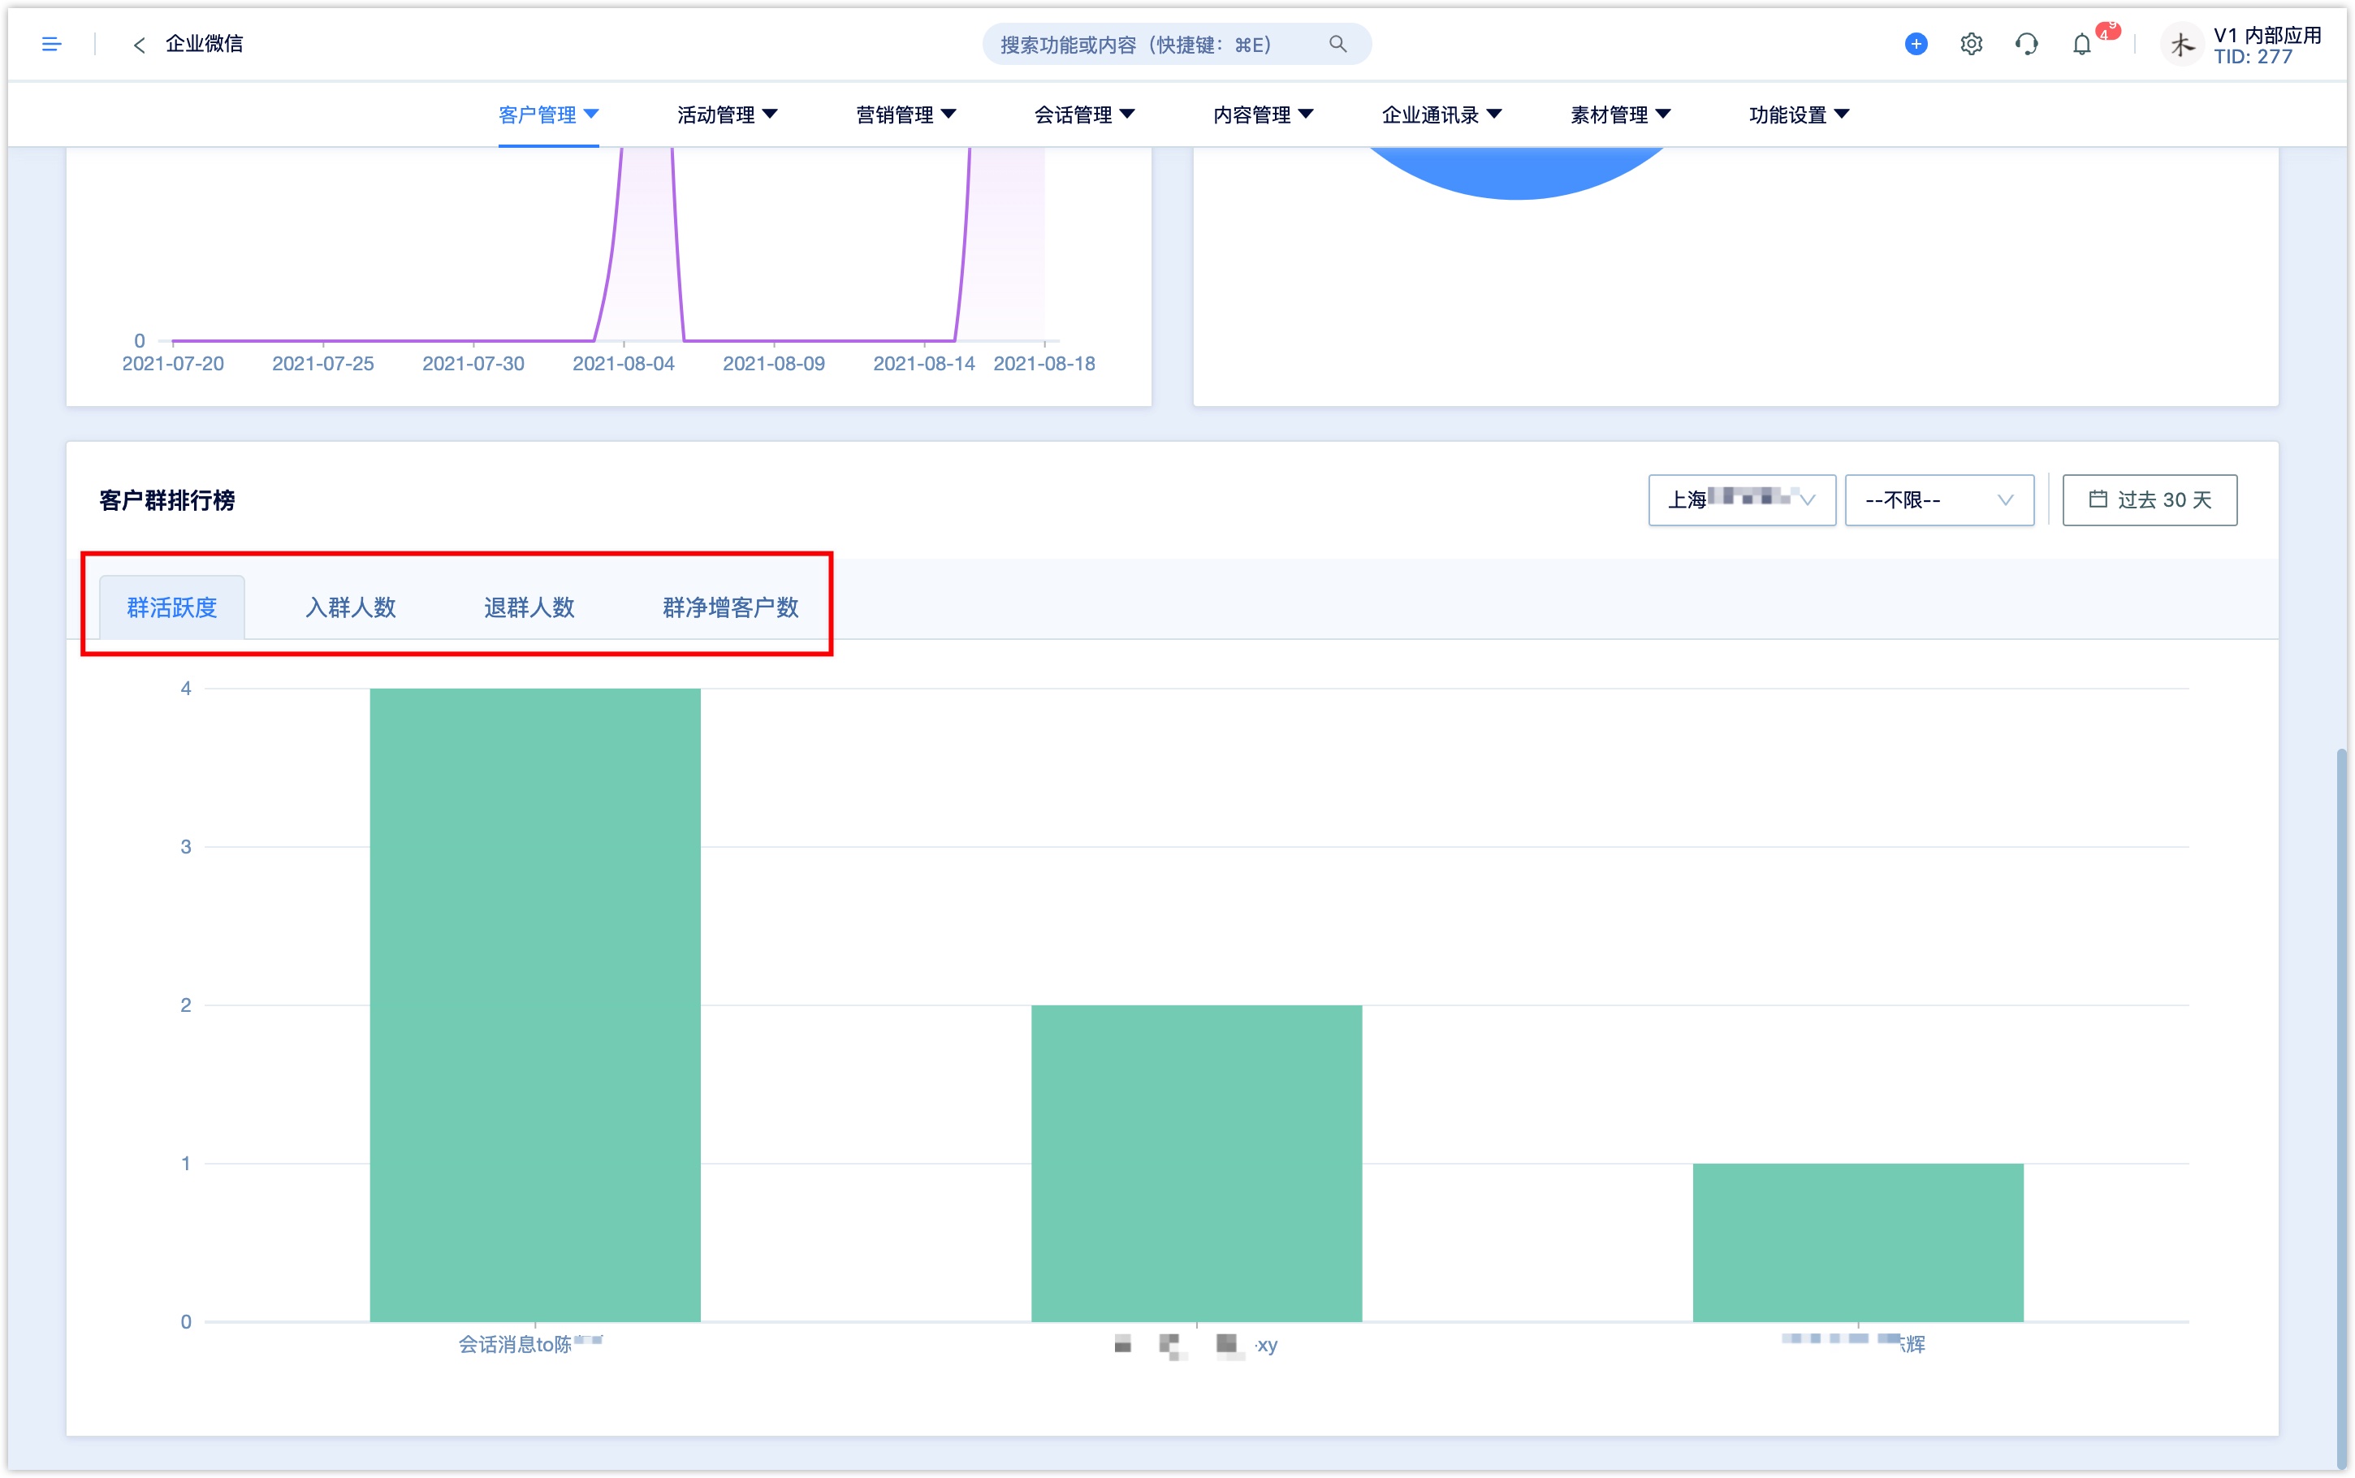
Task: Click the 客户群排行榜 heading
Action: tap(167, 500)
